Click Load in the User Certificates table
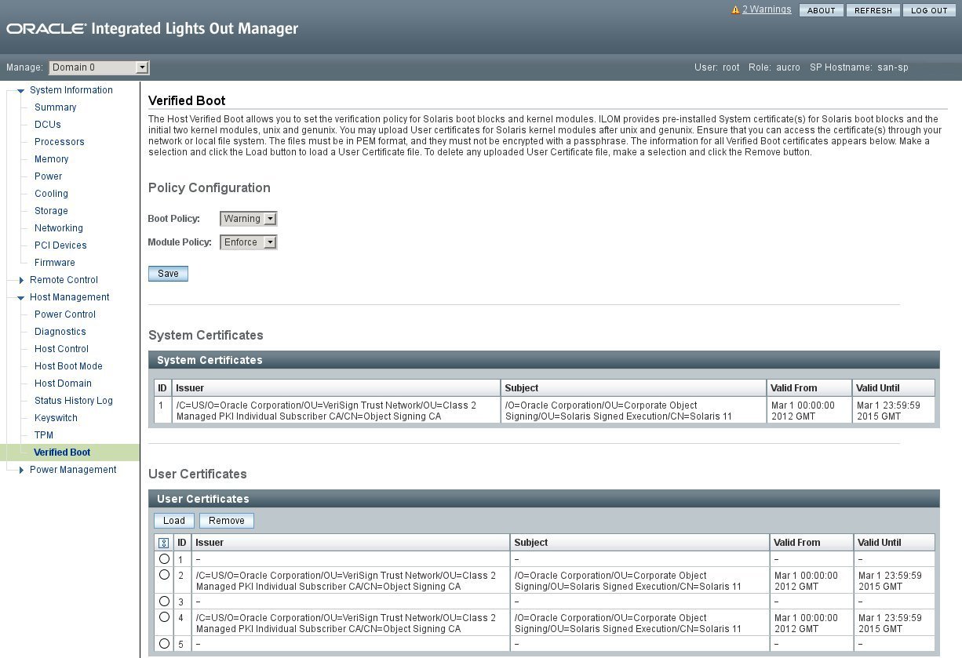This screenshot has width=962, height=658. [x=173, y=520]
